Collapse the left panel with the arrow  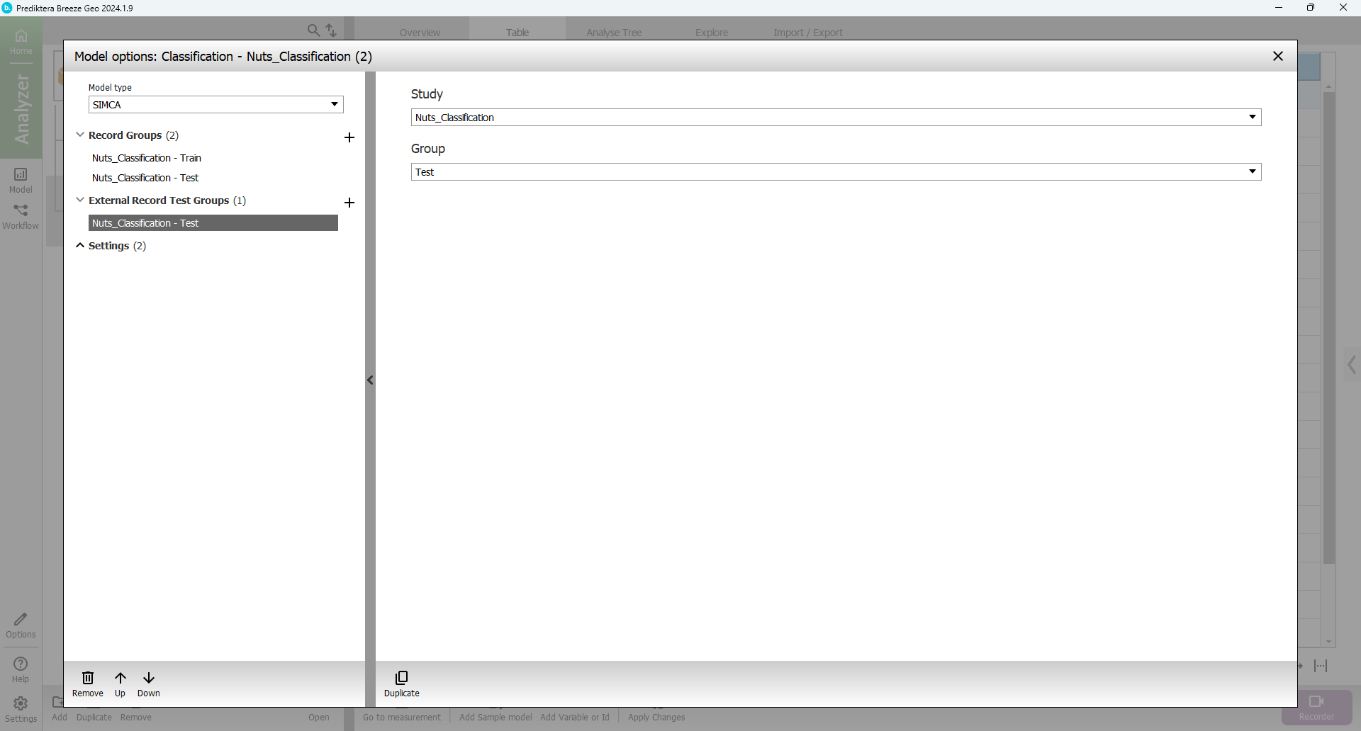pos(370,380)
